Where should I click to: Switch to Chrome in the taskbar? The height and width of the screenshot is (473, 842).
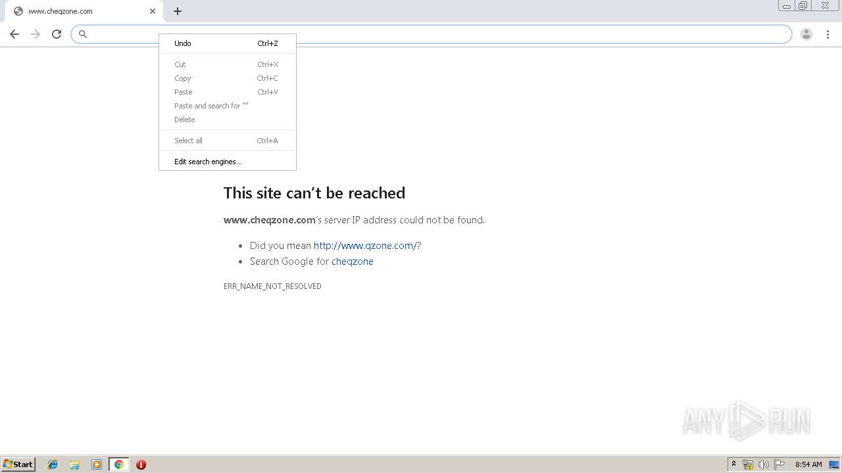pyautogui.click(x=118, y=464)
